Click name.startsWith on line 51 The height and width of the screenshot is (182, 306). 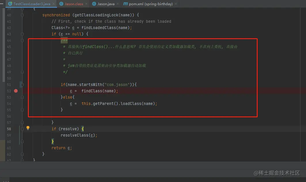(85, 85)
